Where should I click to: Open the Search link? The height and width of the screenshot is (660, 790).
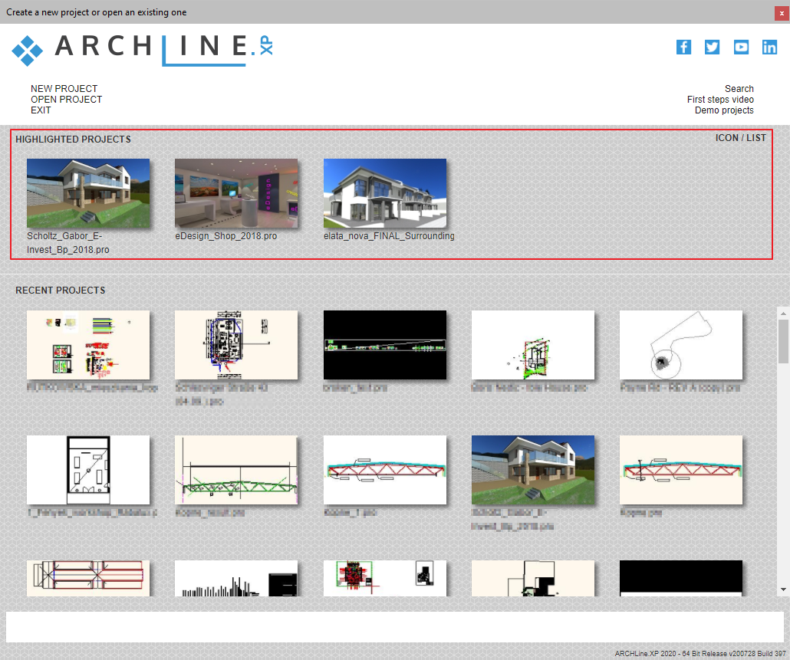pos(739,89)
